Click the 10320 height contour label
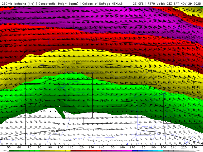The width and height of the screenshot is (203, 152). pos(59,18)
